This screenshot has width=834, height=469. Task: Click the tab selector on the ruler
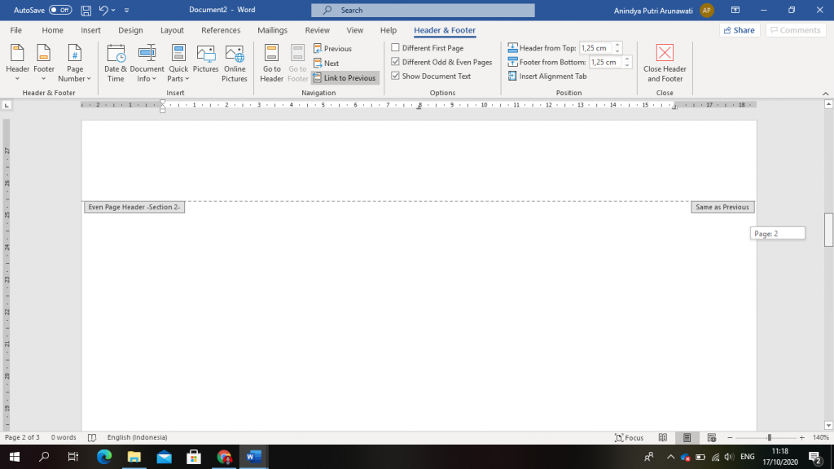point(7,105)
